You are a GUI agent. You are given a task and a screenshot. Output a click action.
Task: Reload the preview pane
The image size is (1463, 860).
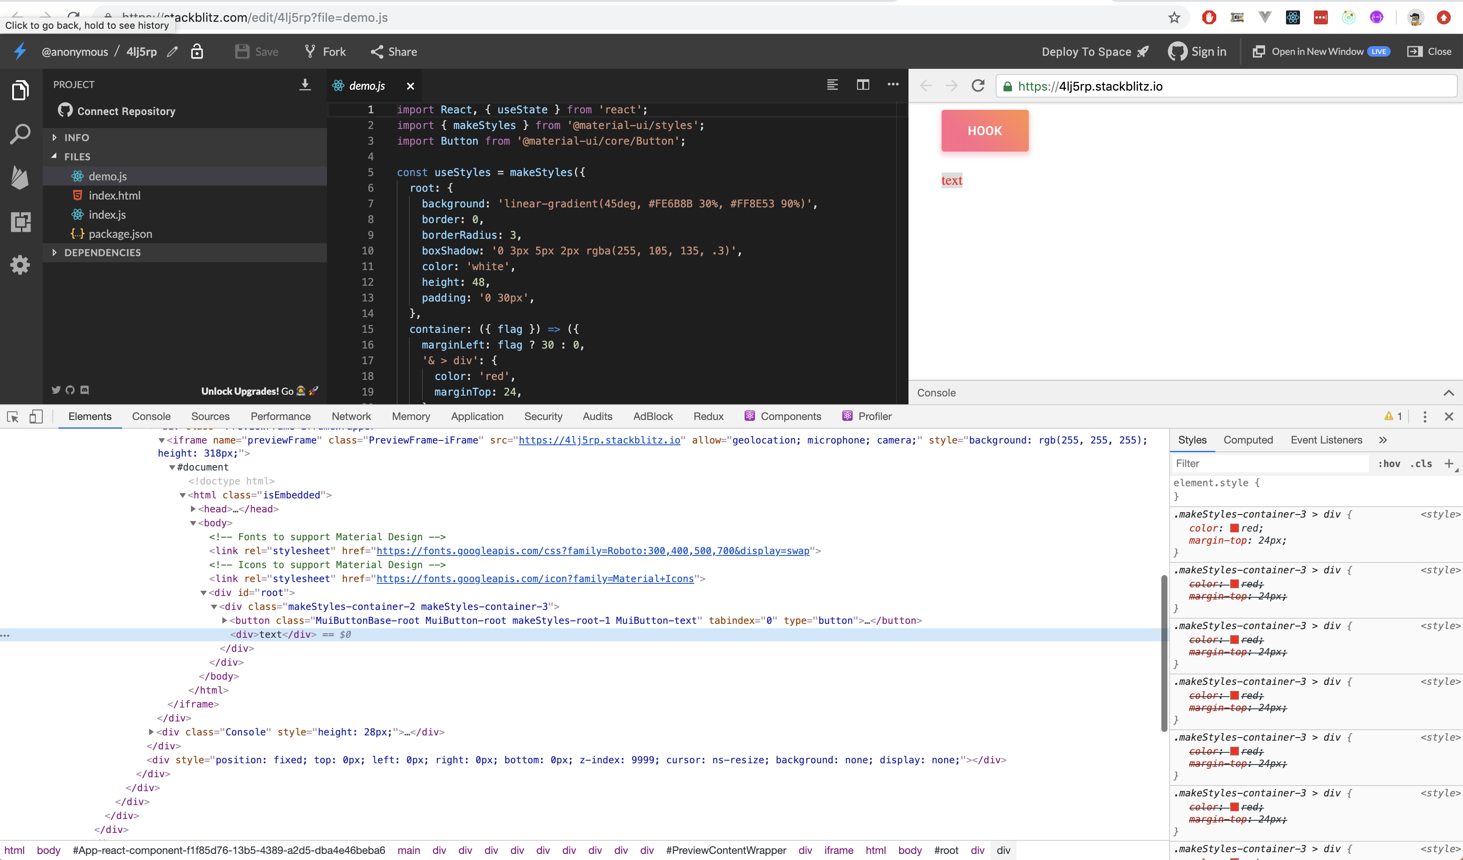[x=978, y=86]
